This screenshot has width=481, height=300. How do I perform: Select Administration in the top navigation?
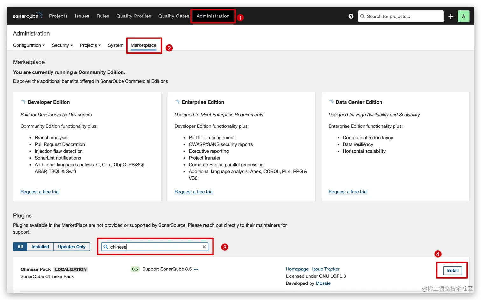click(213, 16)
